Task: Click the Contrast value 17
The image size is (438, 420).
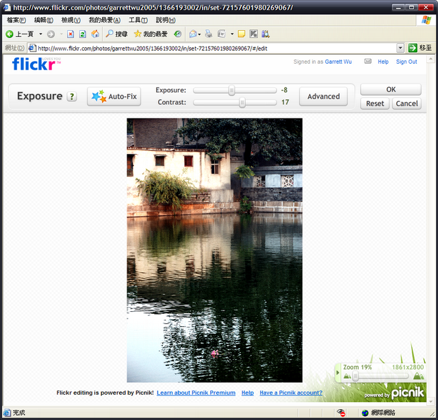Action: (285, 102)
